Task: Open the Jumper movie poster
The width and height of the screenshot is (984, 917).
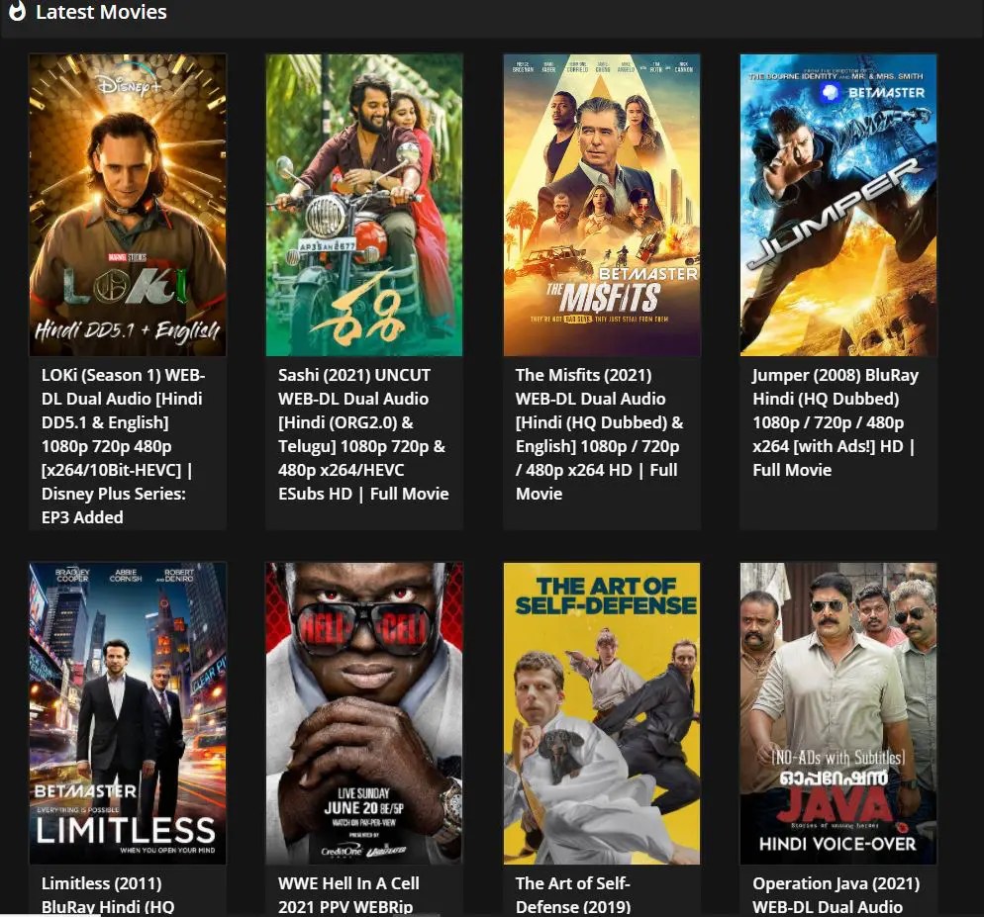Action: click(x=838, y=205)
